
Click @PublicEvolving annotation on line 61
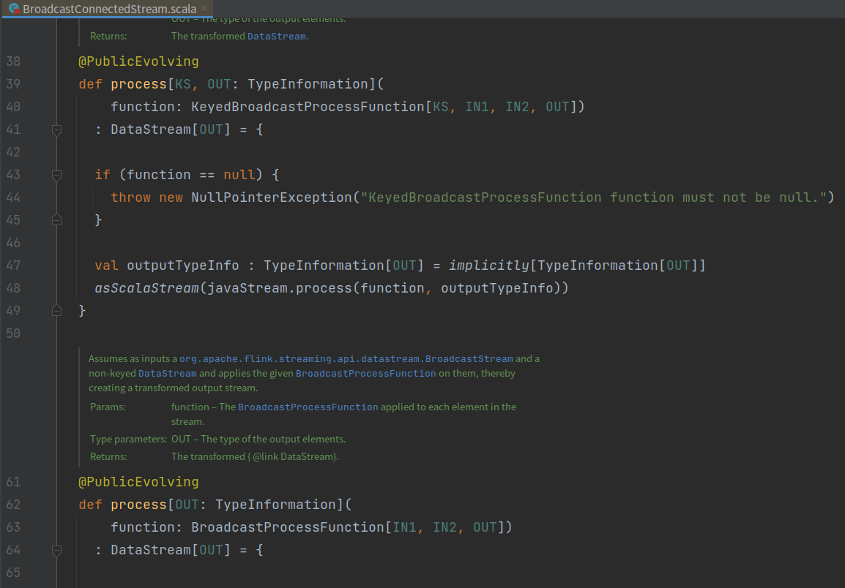138,482
